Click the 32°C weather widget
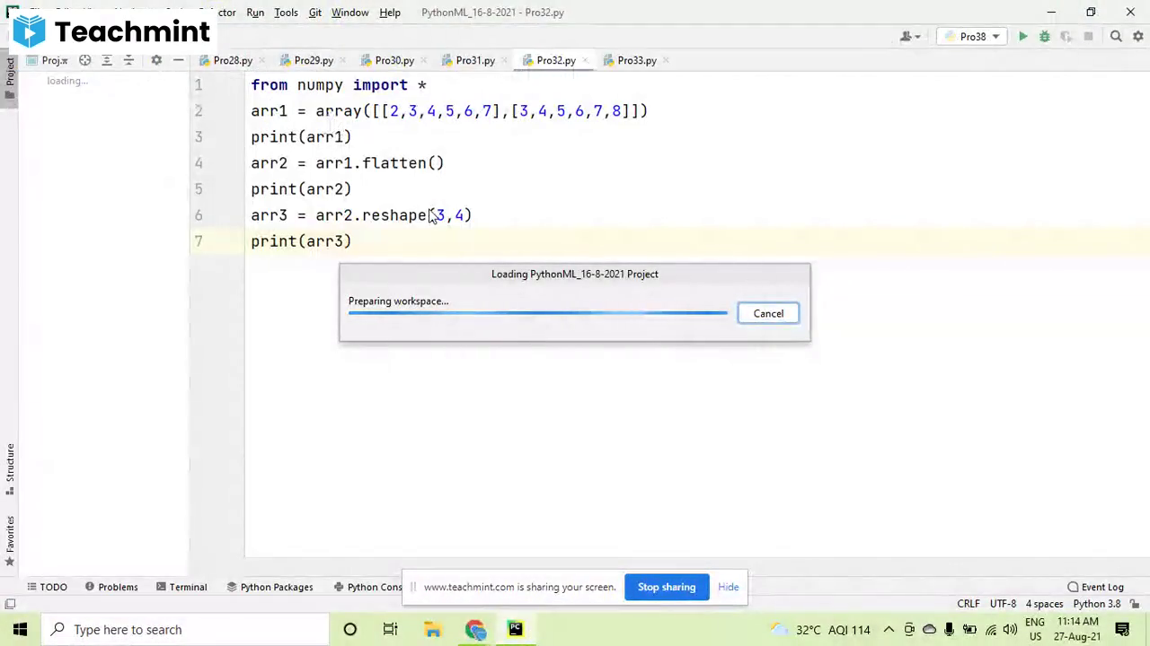 (820, 630)
